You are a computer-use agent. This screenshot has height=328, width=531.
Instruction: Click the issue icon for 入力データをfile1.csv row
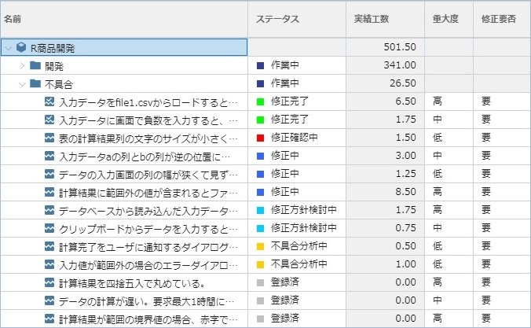[x=49, y=101]
